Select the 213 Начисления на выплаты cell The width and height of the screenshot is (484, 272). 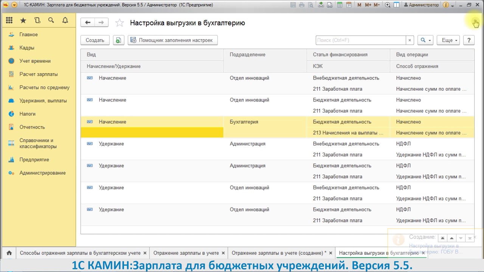348,133
